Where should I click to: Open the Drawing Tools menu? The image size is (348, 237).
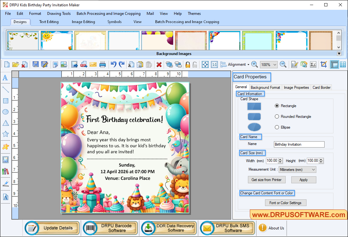(x=59, y=14)
